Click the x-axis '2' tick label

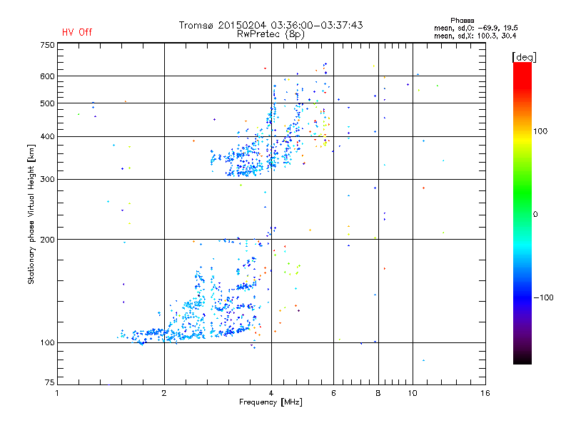tap(164, 393)
